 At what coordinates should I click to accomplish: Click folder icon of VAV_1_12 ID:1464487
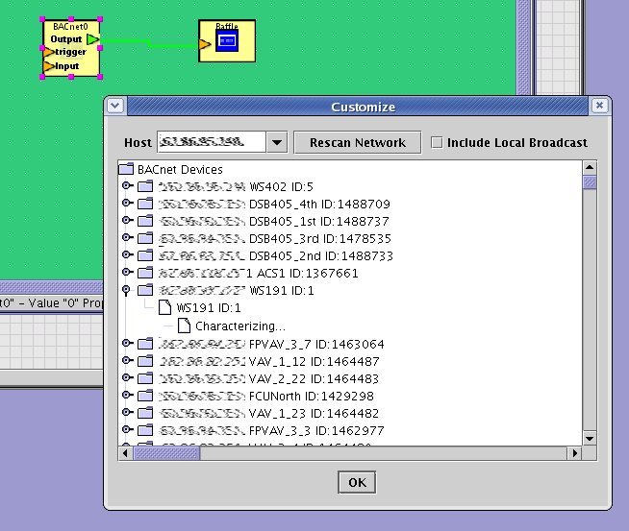145,361
